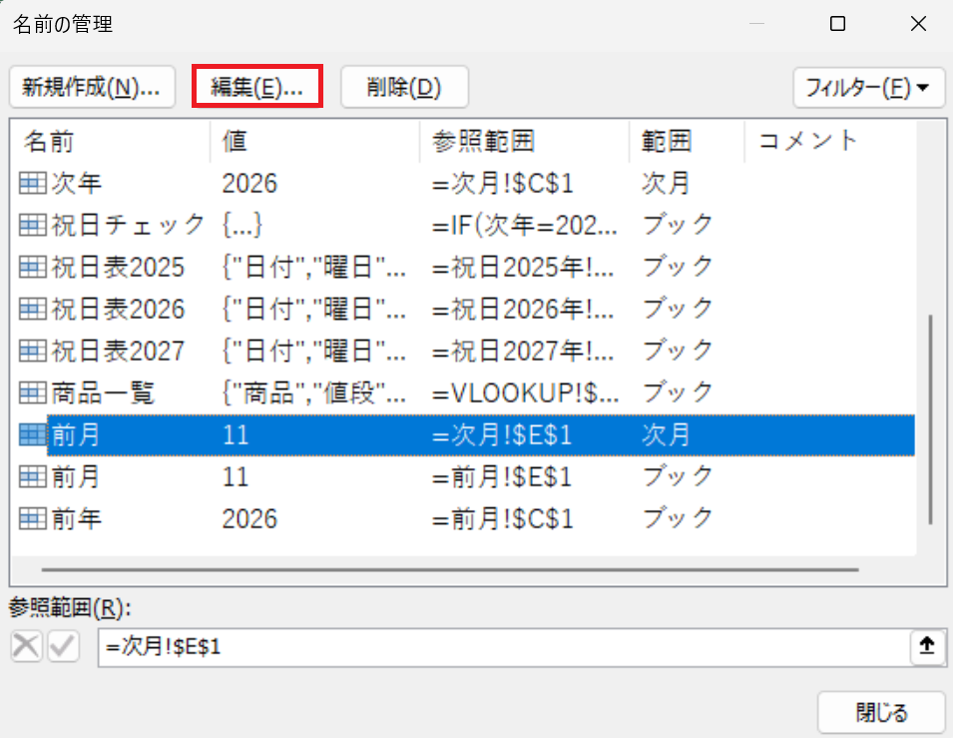
Task: Click the icon beside 次年 name row
Action: 33,183
